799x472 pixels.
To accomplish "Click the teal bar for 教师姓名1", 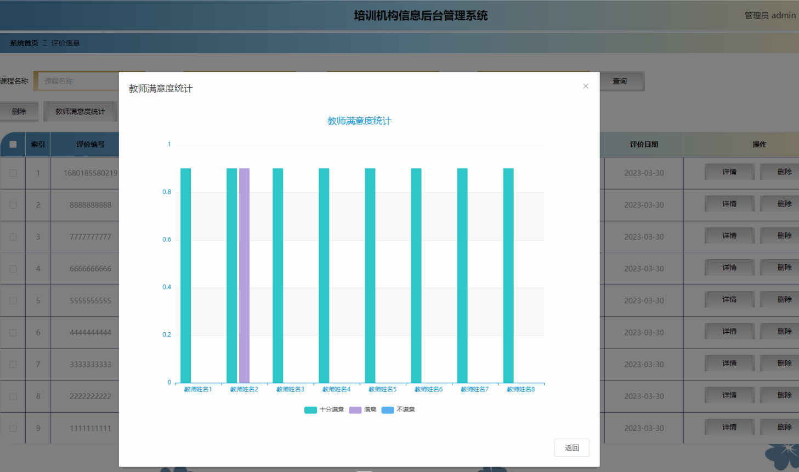I will (186, 275).
